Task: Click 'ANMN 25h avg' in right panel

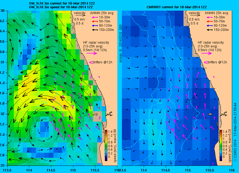Action: pyautogui.click(x=216, y=13)
